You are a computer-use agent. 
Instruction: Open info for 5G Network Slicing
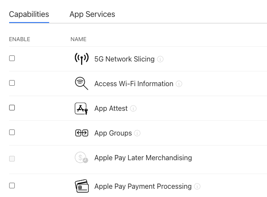tap(160, 59)
